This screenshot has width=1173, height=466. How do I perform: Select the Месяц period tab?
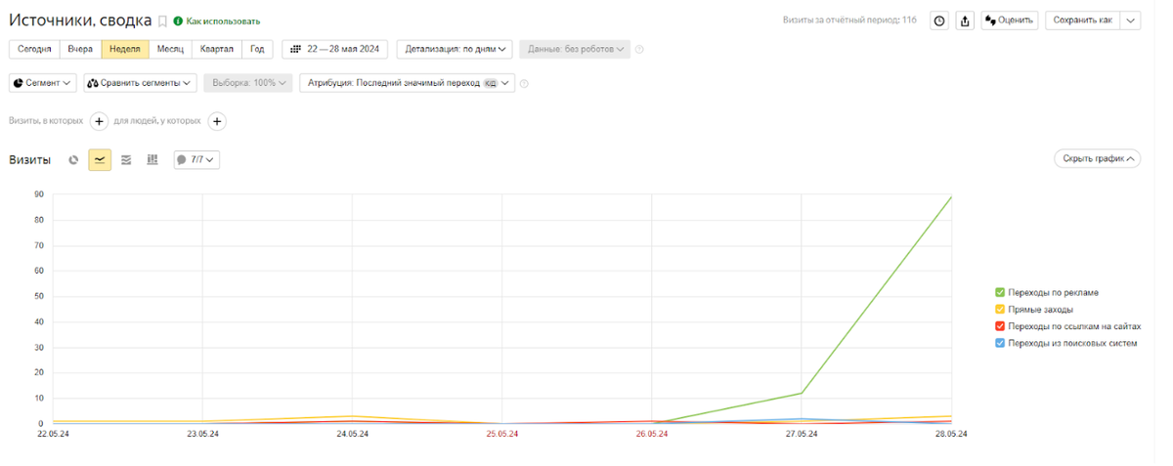pyautogui.click(x=170, y=49)
